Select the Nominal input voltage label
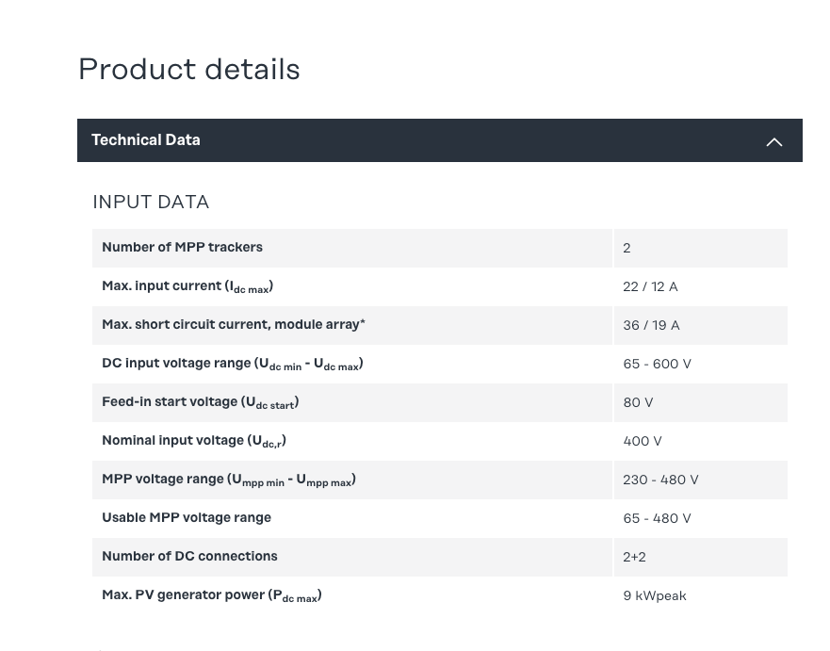 tap(193, 441)
